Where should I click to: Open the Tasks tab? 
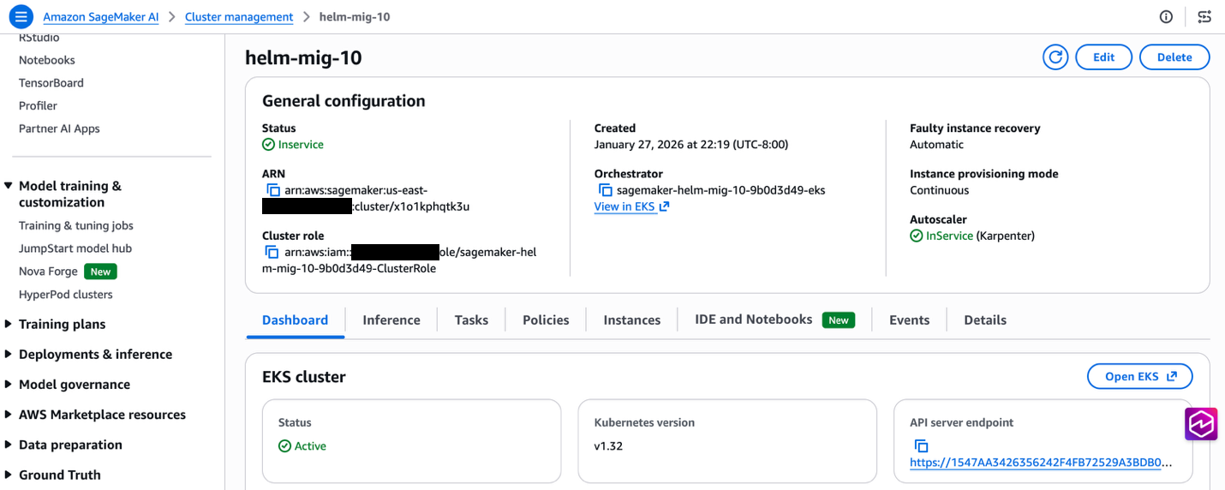(471, 320)
